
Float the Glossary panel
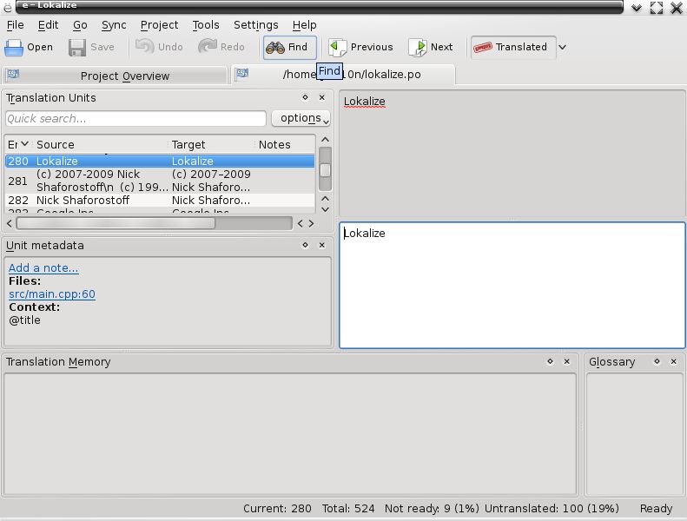657,361
